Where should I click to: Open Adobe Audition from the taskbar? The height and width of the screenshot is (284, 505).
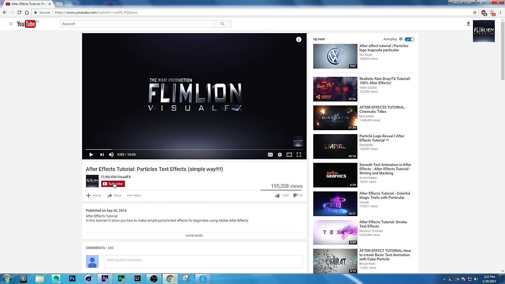pyautogui.click(x=121, y=279)
